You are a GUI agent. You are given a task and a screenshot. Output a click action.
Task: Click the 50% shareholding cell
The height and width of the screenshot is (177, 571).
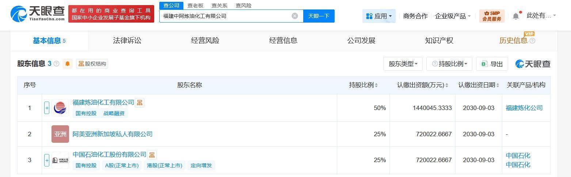pyautogui.click(x=363, y=108)
